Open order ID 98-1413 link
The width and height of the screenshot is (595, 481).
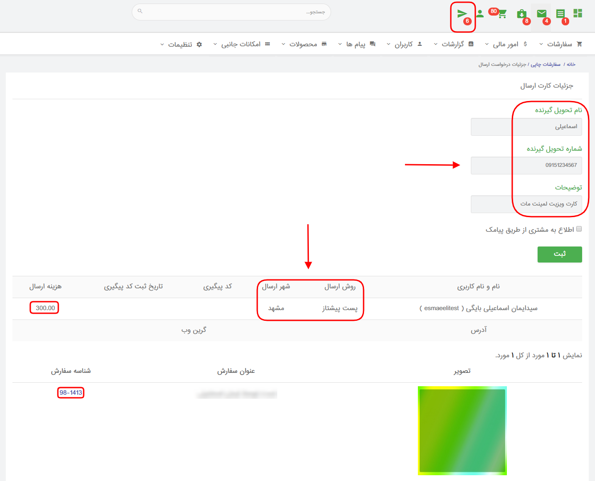click(71, 392)
